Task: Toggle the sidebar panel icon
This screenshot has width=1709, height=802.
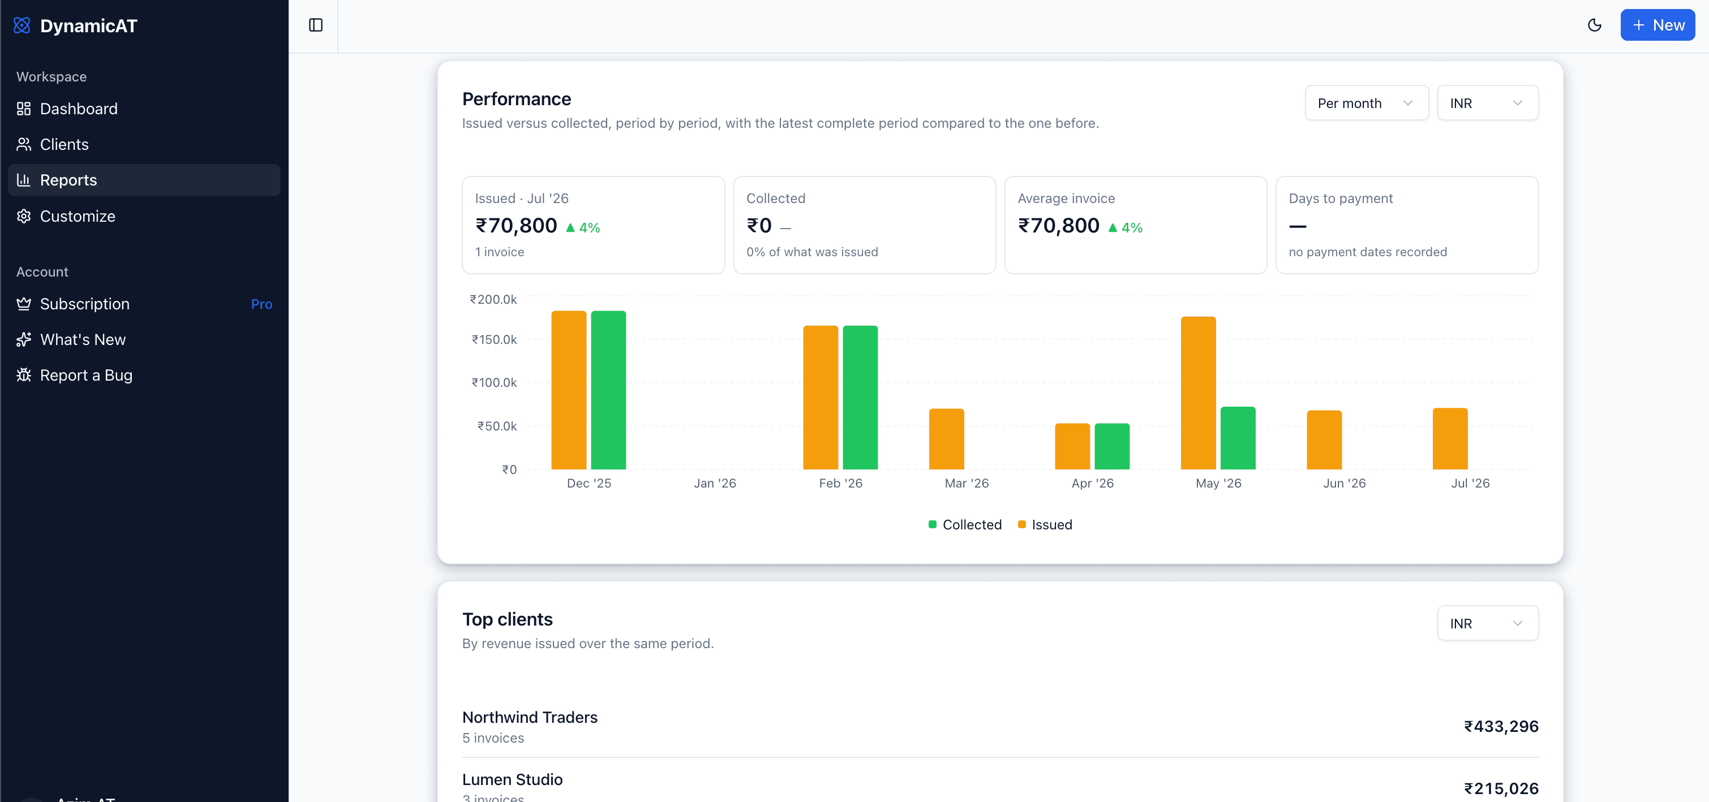Action: [x=316, y=25]
